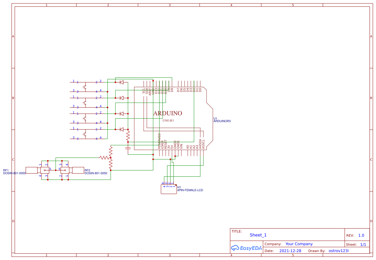This screenshot has height=260, width=376.
Task: Click the Sheet_1 title text
Action: point(257,235)
